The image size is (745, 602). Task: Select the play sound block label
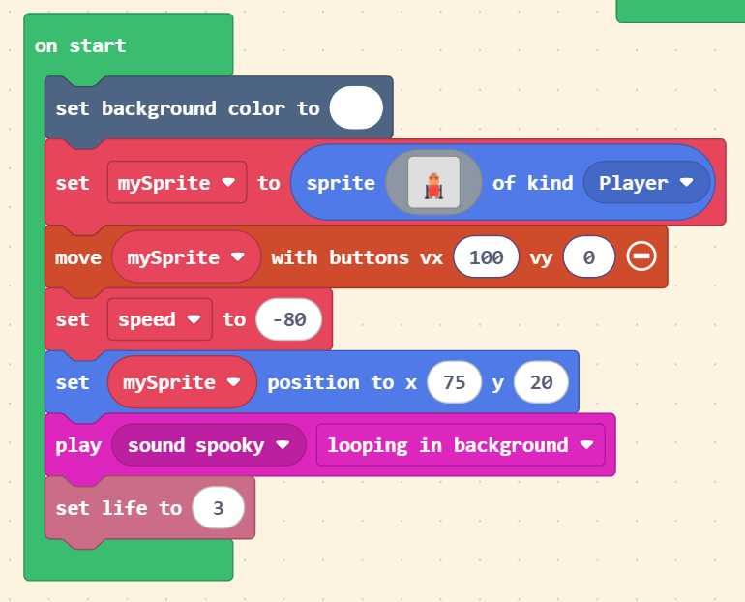(x=76, y=445)
